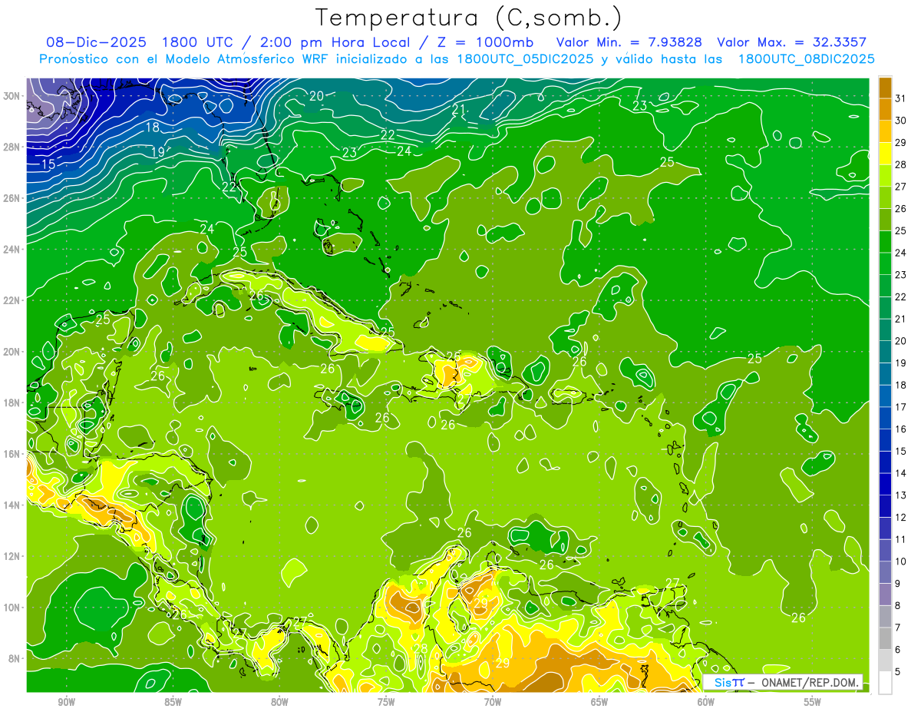Click the "8N" latitude axis label
This screenshot has width=921, height=712.
tap(15, 659)
